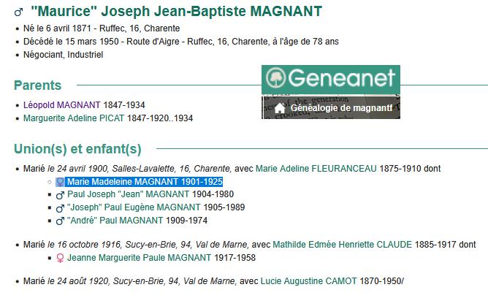Viewport: 488px width, 298px height.
Task: Click the female symbol beside Marie Madeleine MAGNANT
Action: point(60,182)
